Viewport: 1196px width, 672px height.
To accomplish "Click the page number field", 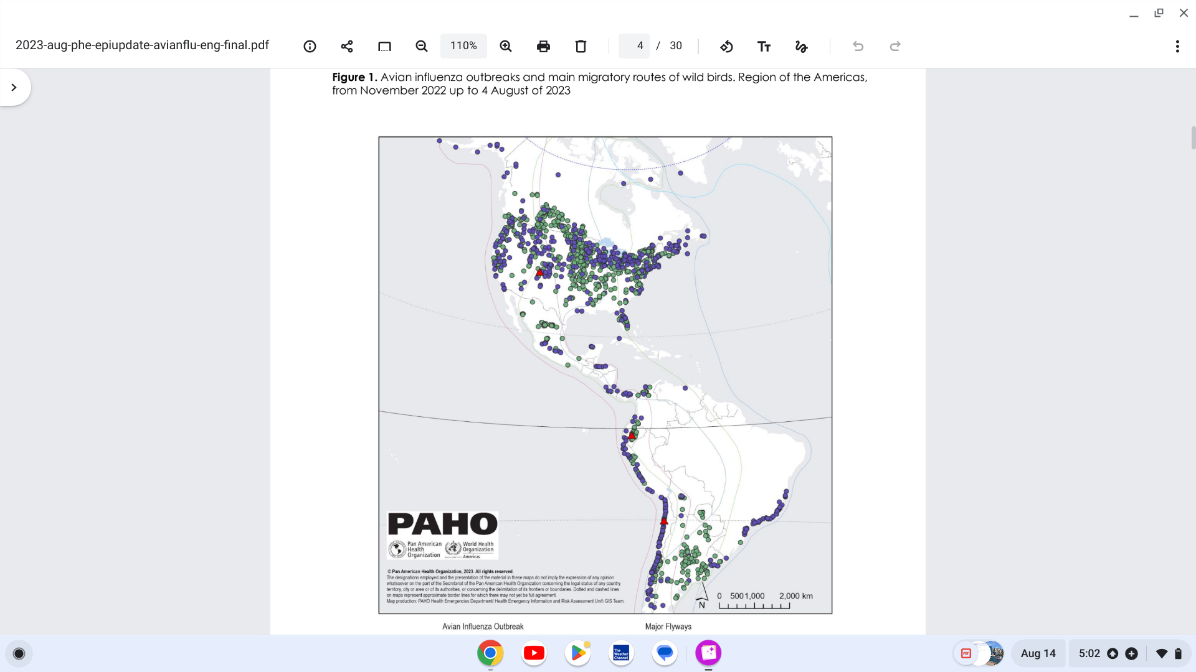I will tap(634, 46).
